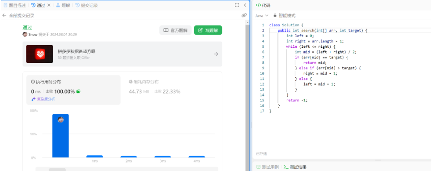Image resolution: width=434 pixels, height=171 pixels.
Task: Open the 测试用例 tab
Action: pos(268,167)
